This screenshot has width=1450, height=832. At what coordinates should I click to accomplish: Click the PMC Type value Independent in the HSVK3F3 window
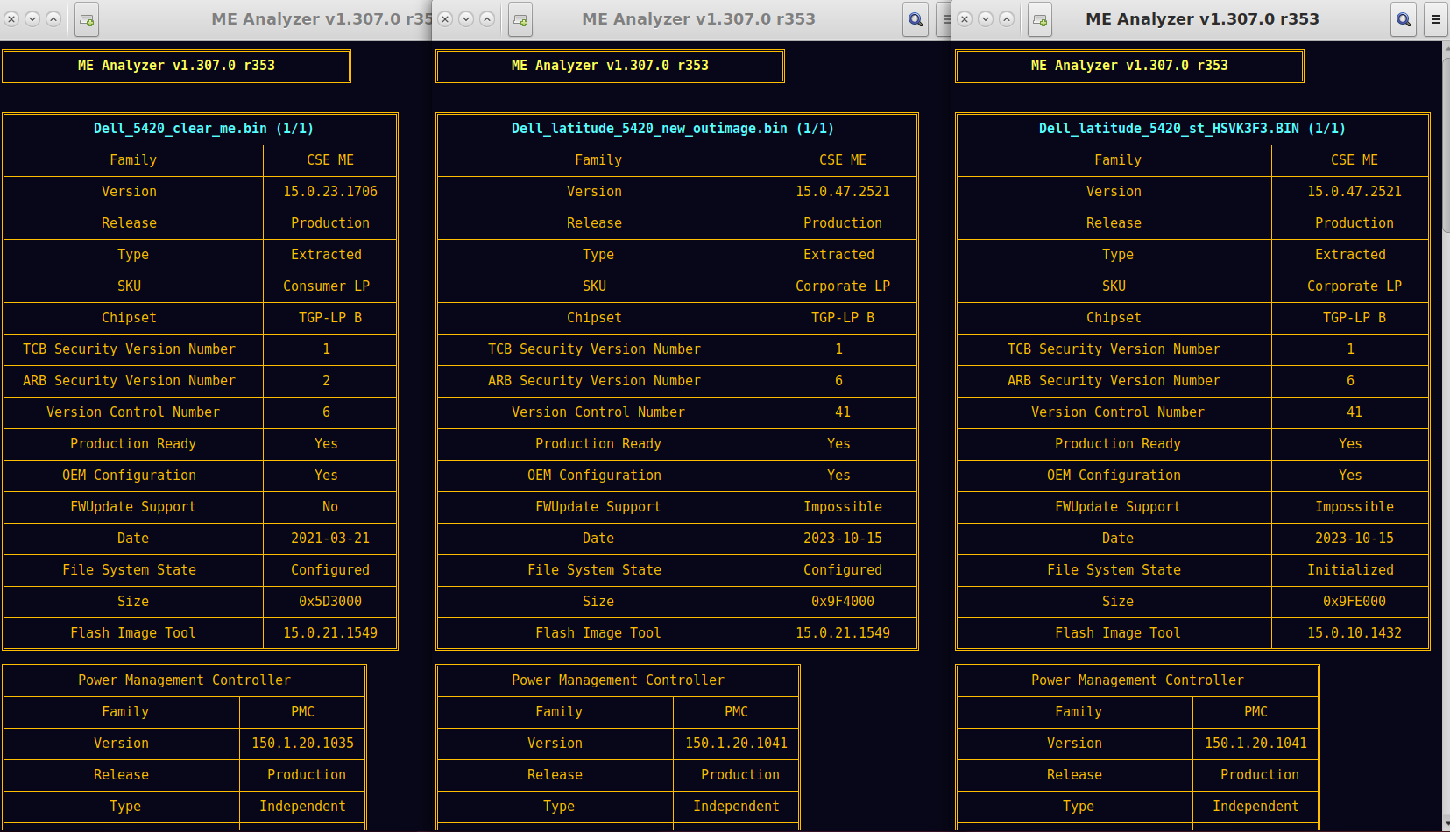(x=1255, y=807)
